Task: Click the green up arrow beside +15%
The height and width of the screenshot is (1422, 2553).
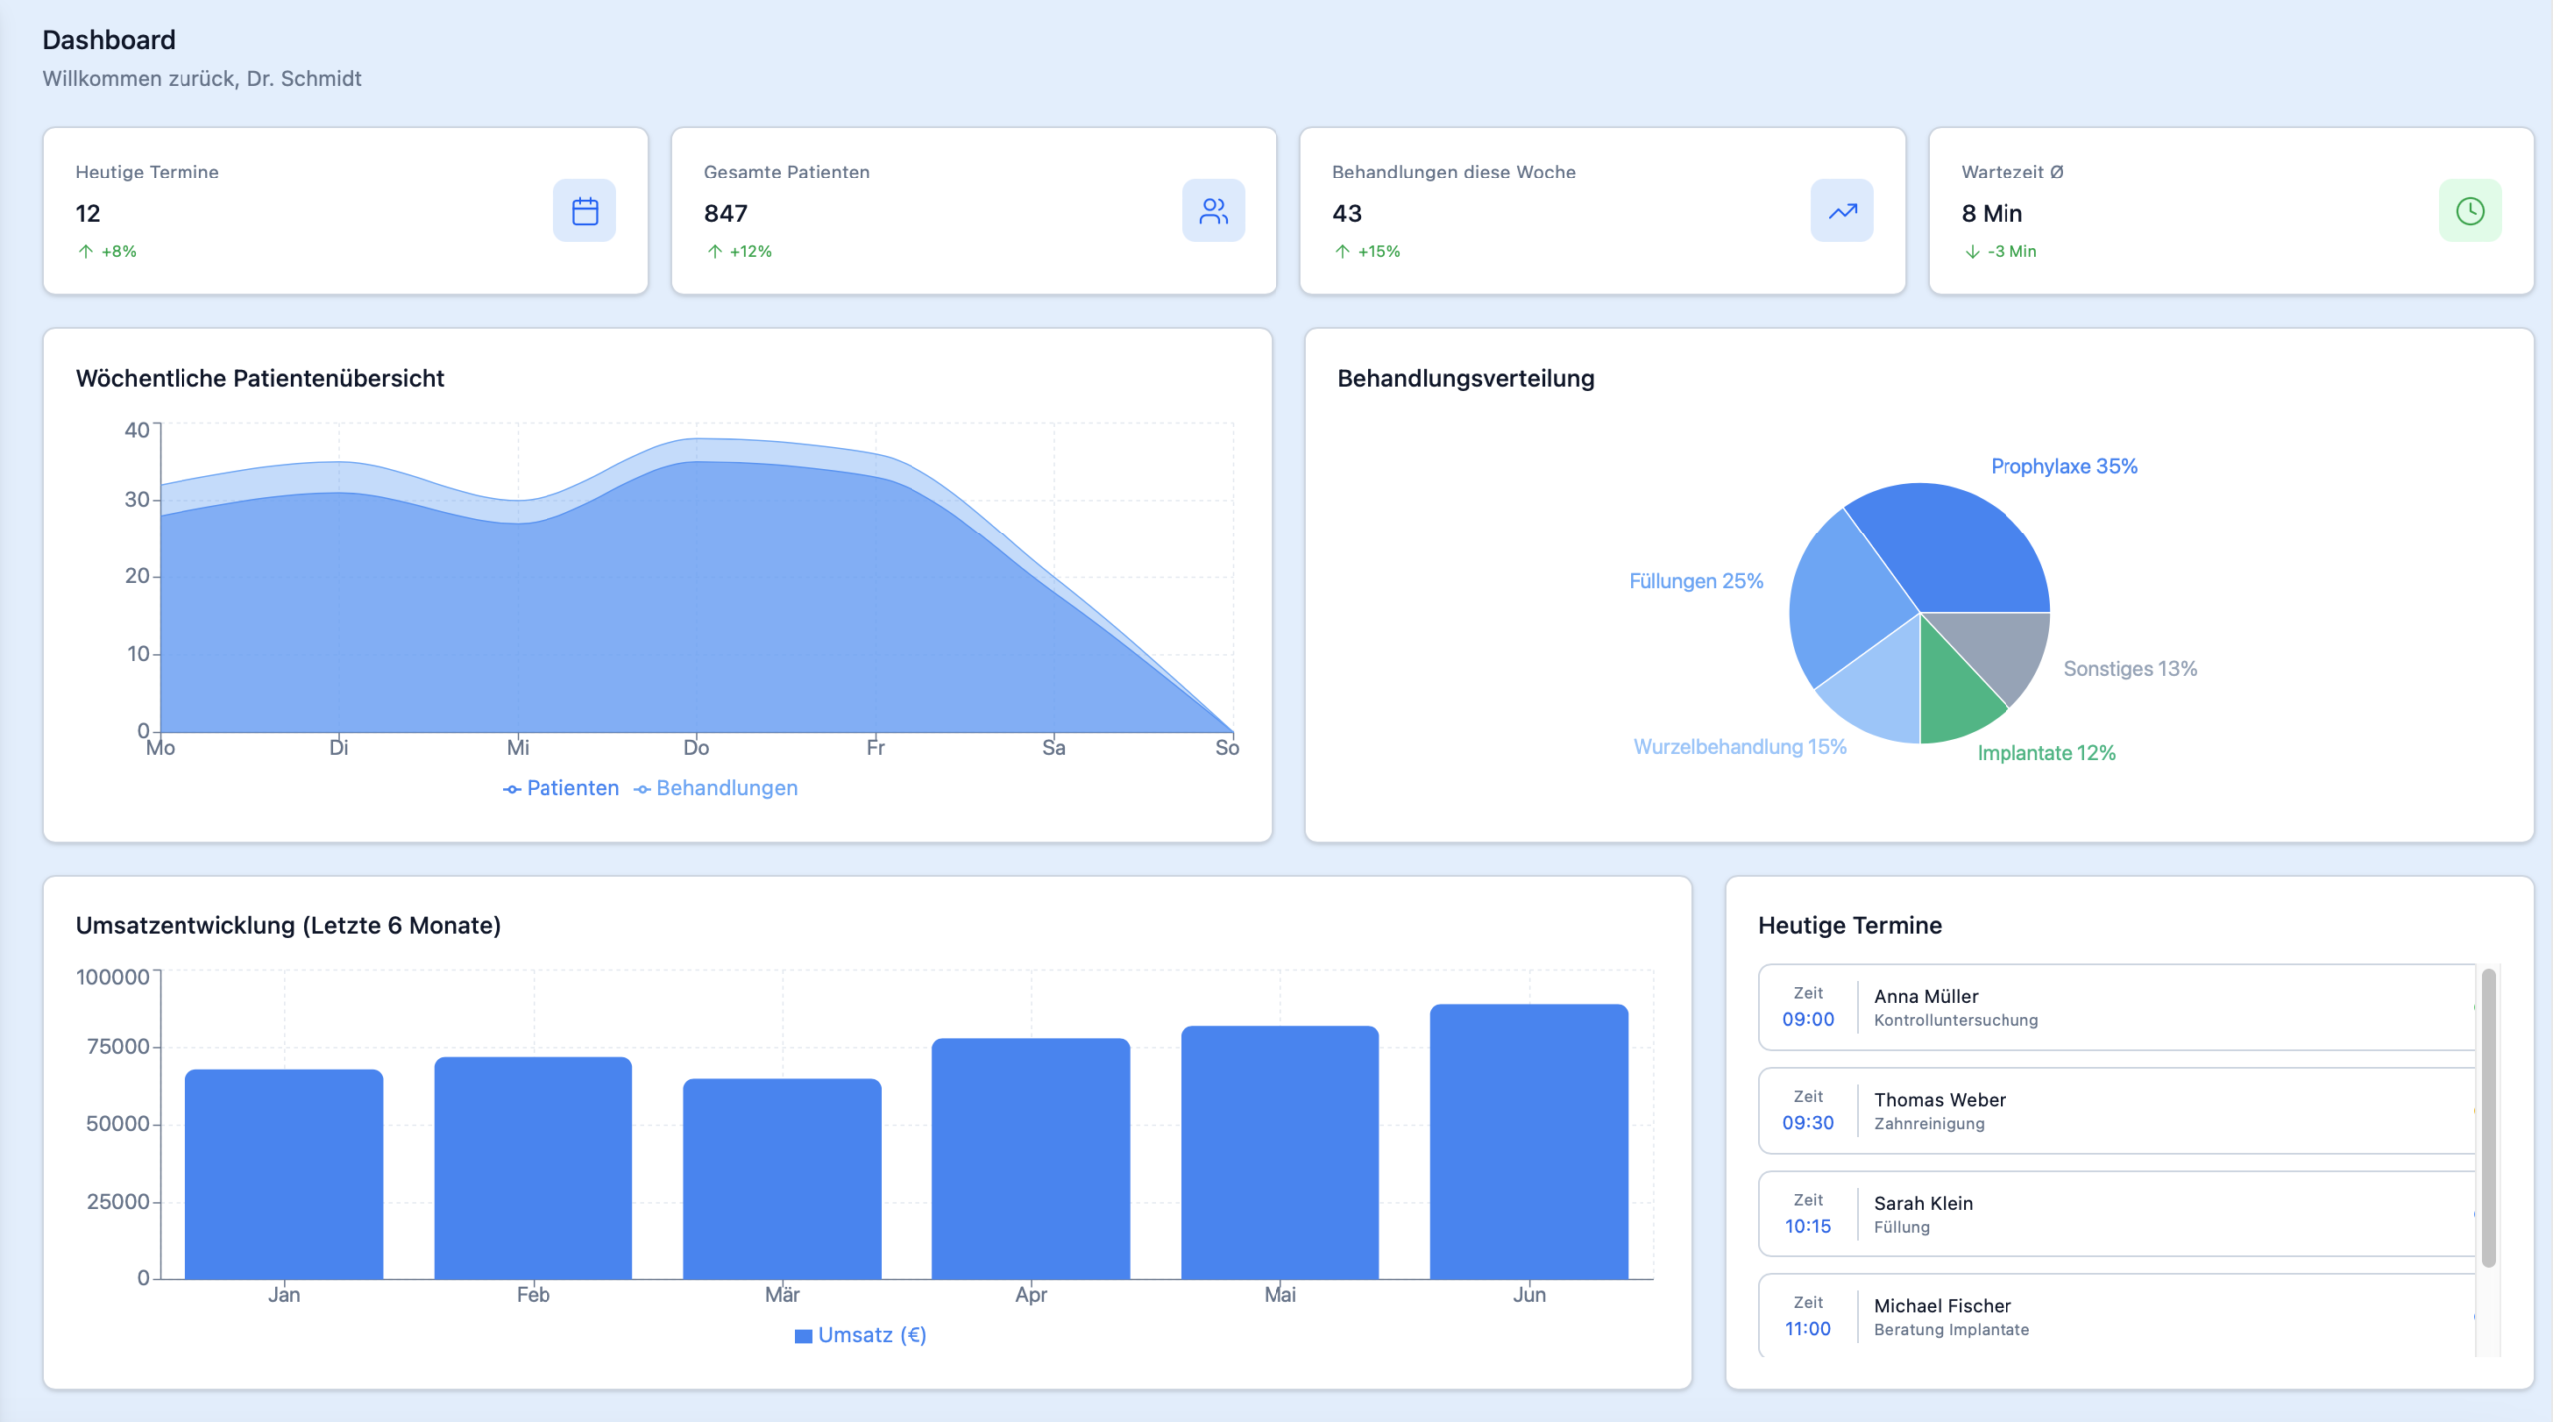Action: 1343,252
